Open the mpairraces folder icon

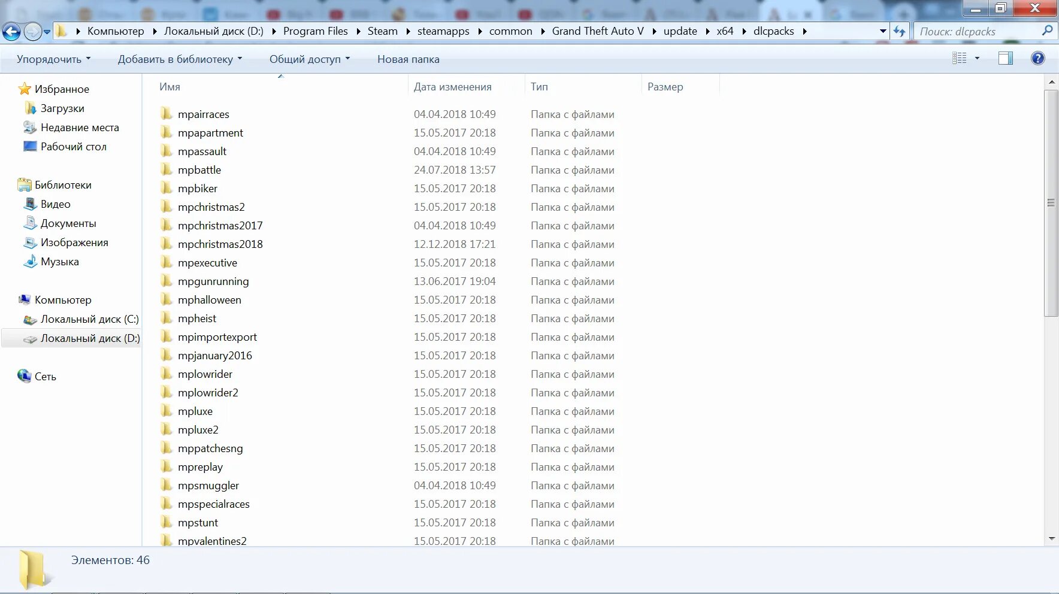coord(167,114)
